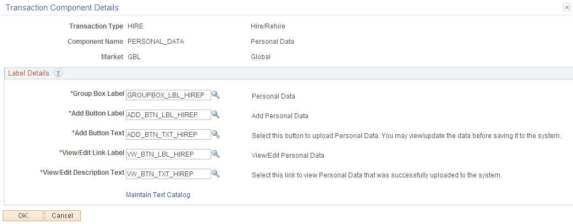Close the Transaction Component Details dialog

[567, 8]
